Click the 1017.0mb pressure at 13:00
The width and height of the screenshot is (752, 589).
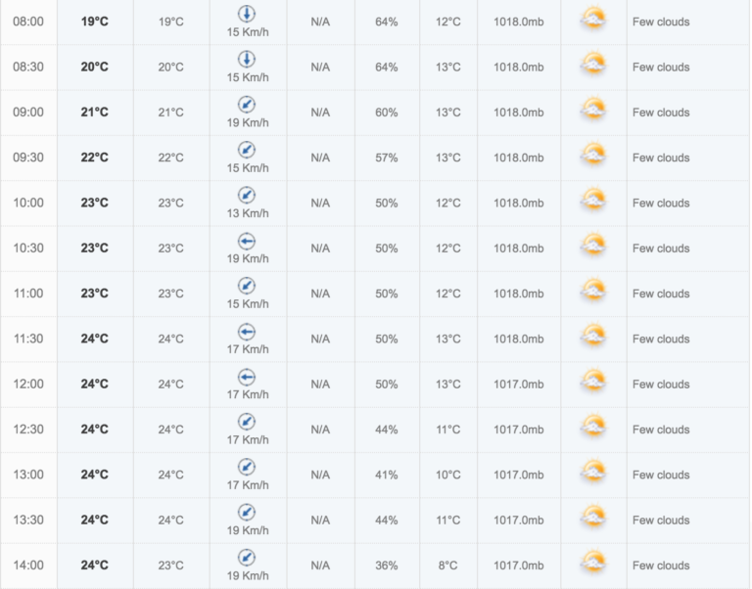[x=519, y=475]
